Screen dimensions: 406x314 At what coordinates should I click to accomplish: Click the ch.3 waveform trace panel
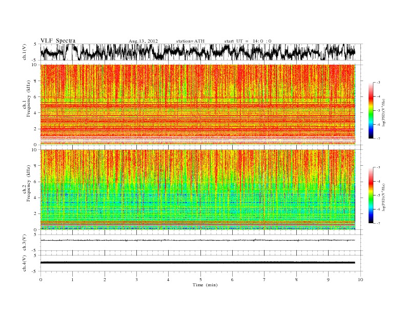pos(201,243)
